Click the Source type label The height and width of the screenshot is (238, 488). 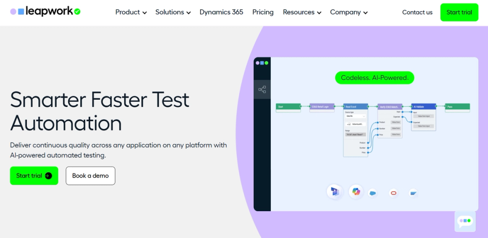(349, 112)
